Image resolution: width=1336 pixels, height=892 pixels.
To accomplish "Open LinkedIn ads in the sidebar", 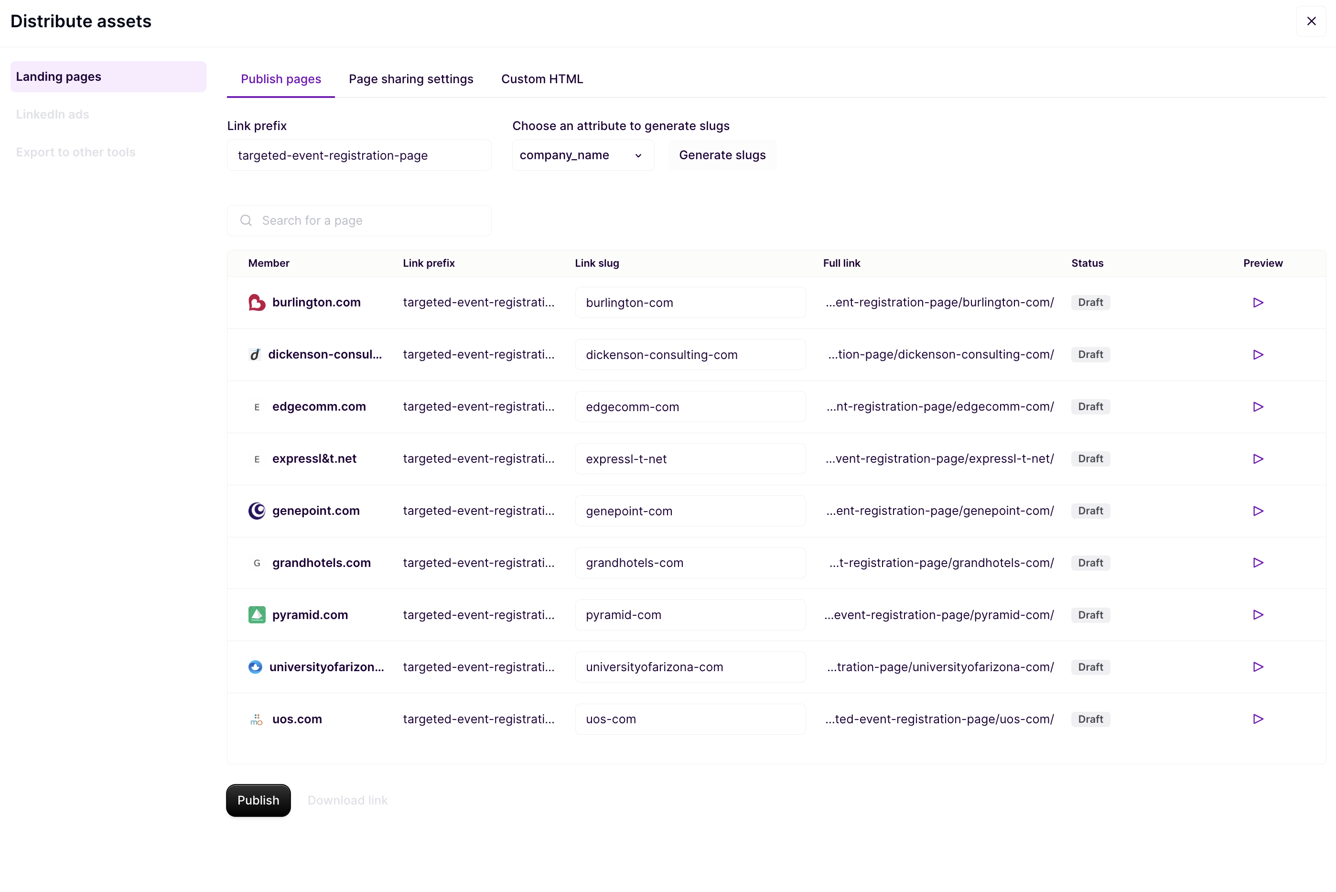I will coord(52,114).
